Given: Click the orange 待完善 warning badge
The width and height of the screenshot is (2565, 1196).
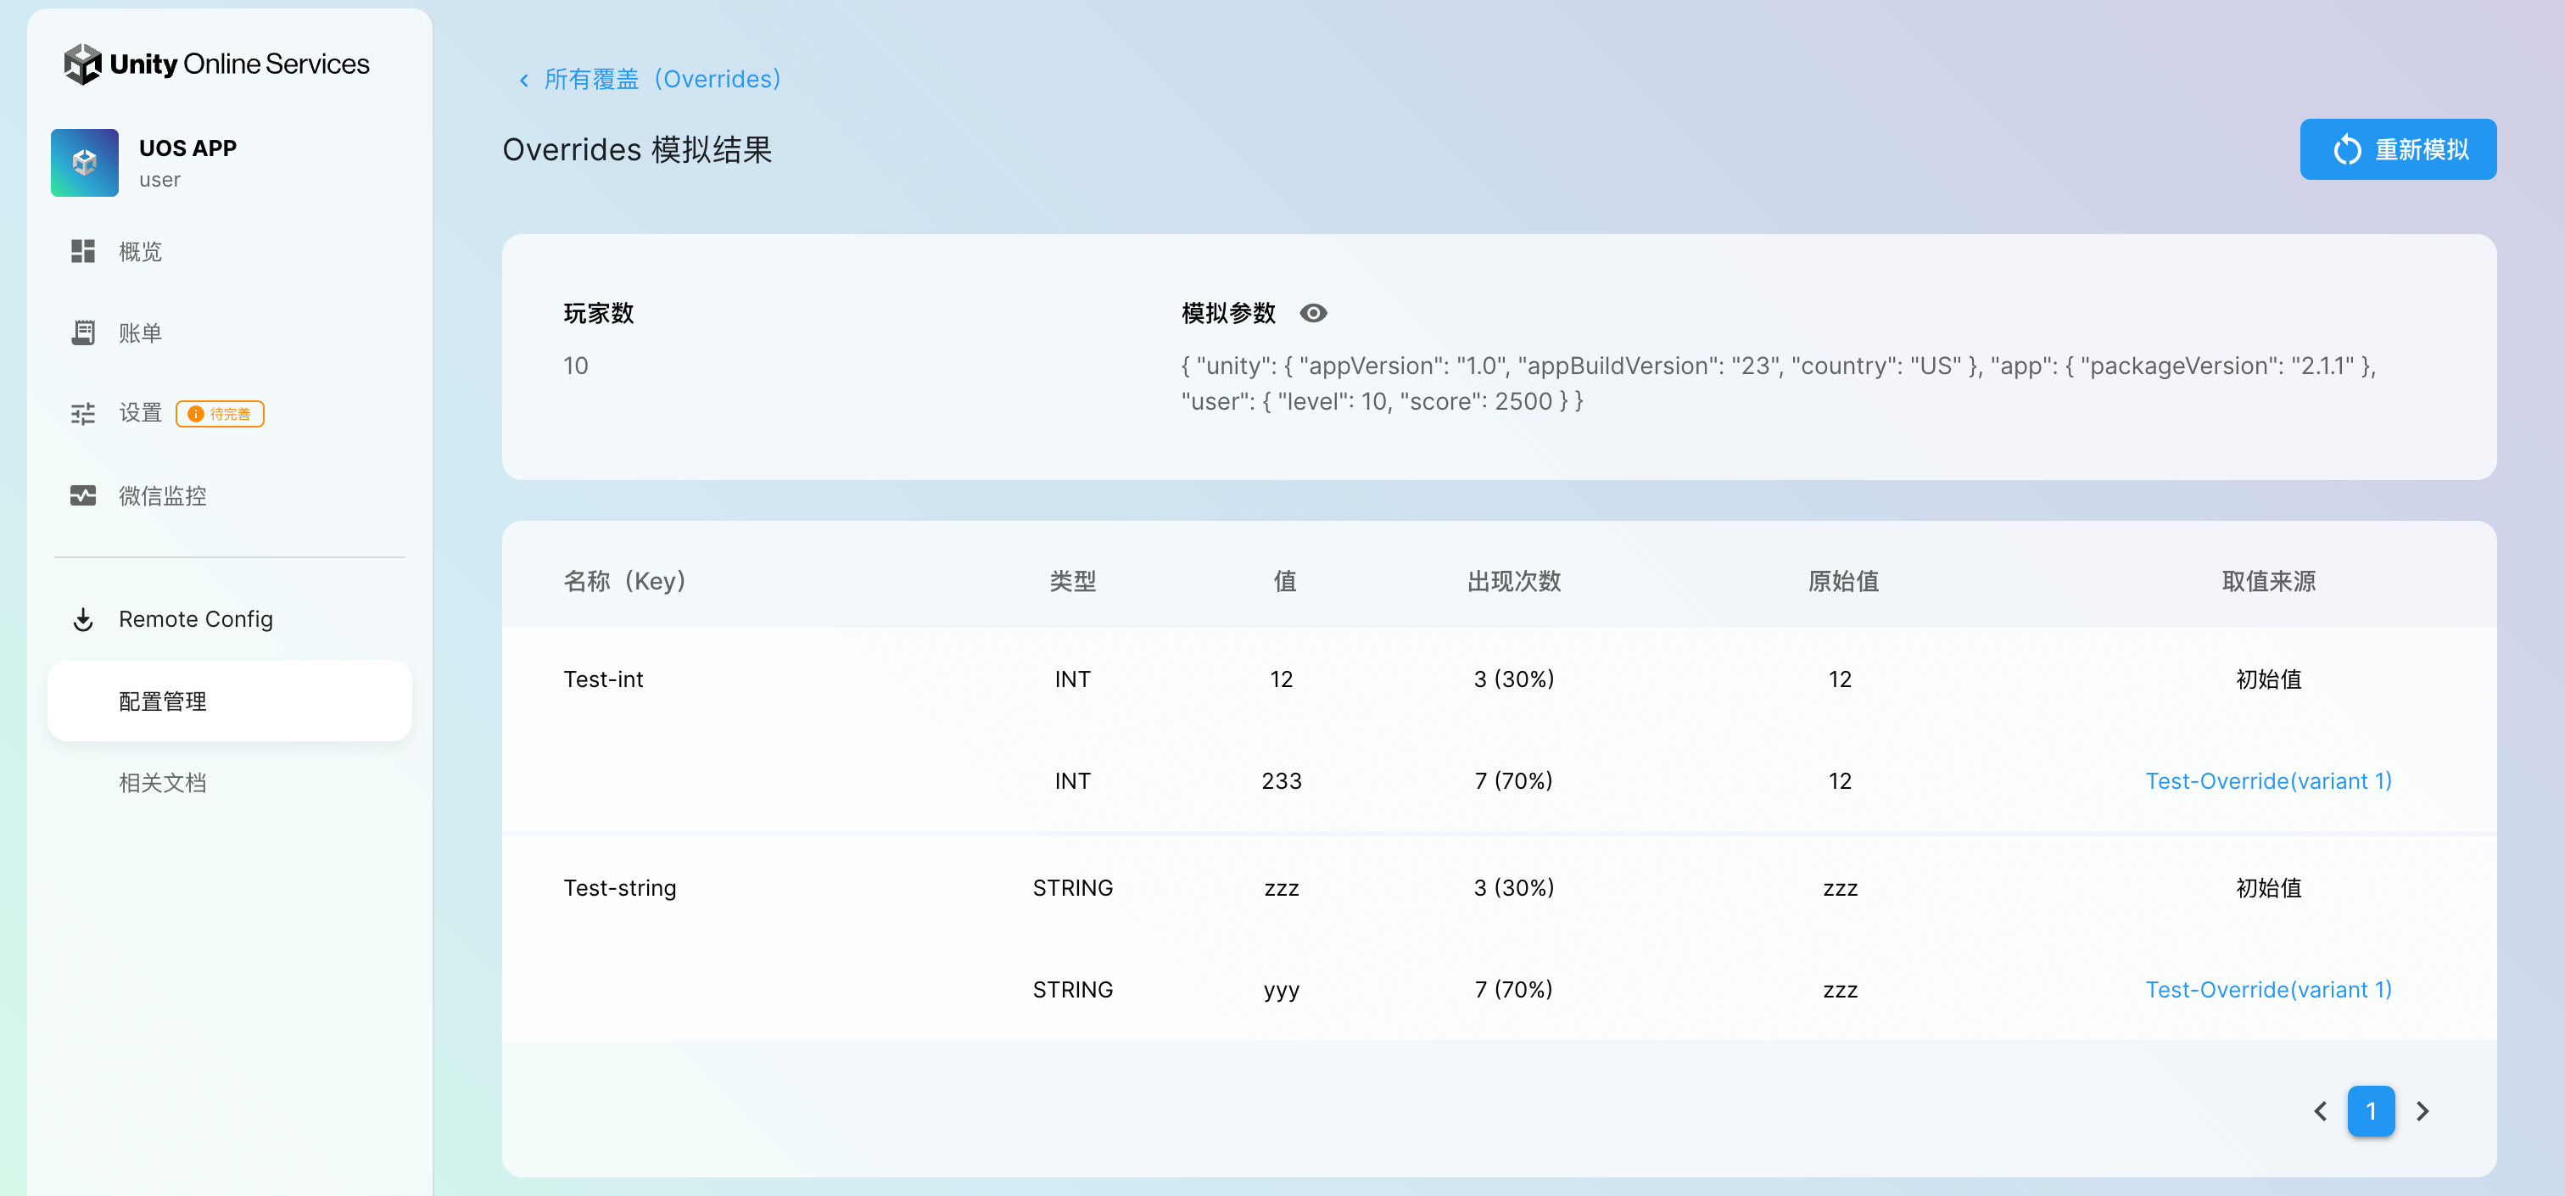Looking at the screenshot, I should pyautogui.click(x=220, y=414).
